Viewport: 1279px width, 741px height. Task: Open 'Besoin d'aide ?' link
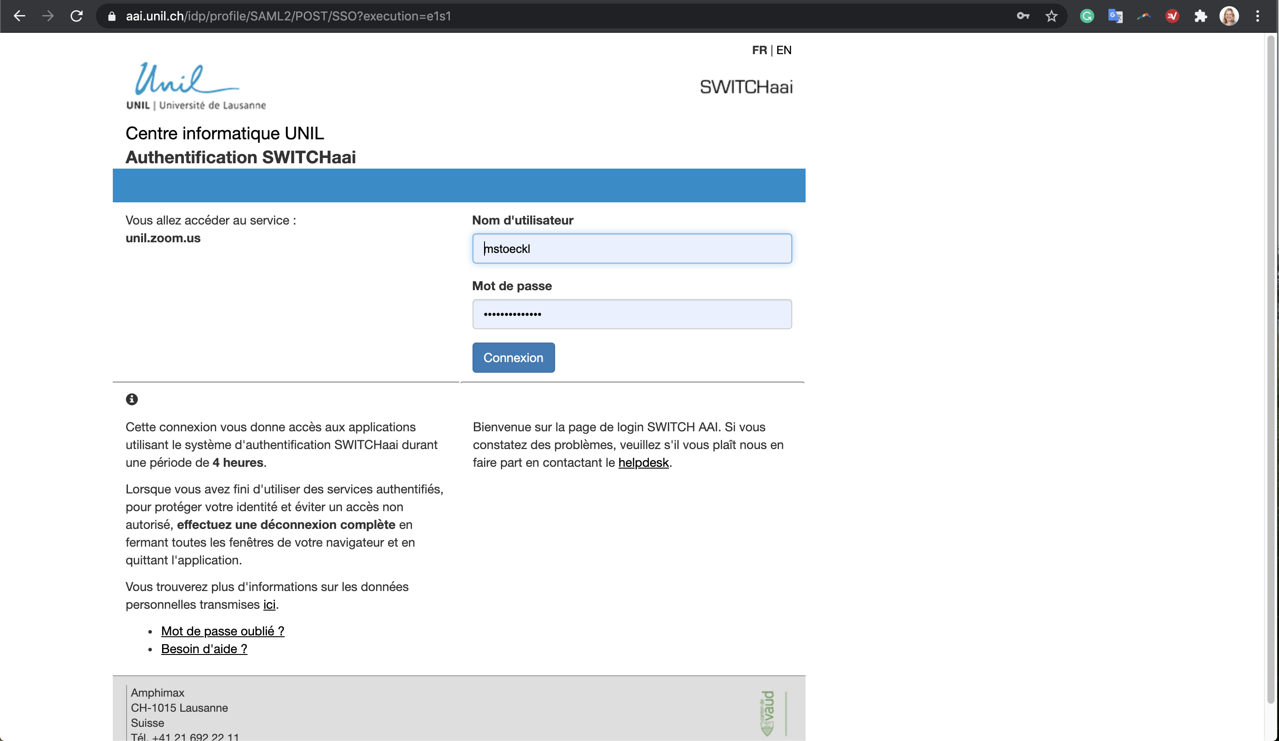[x=204, y=649]
